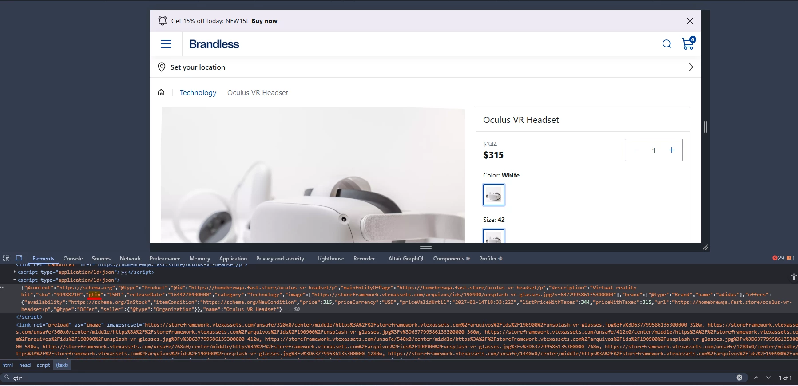Collapse the expanded ld+json script node
The width and height of the screenshot is (798, 386).
pyautogui.click(x=15, y=280)
